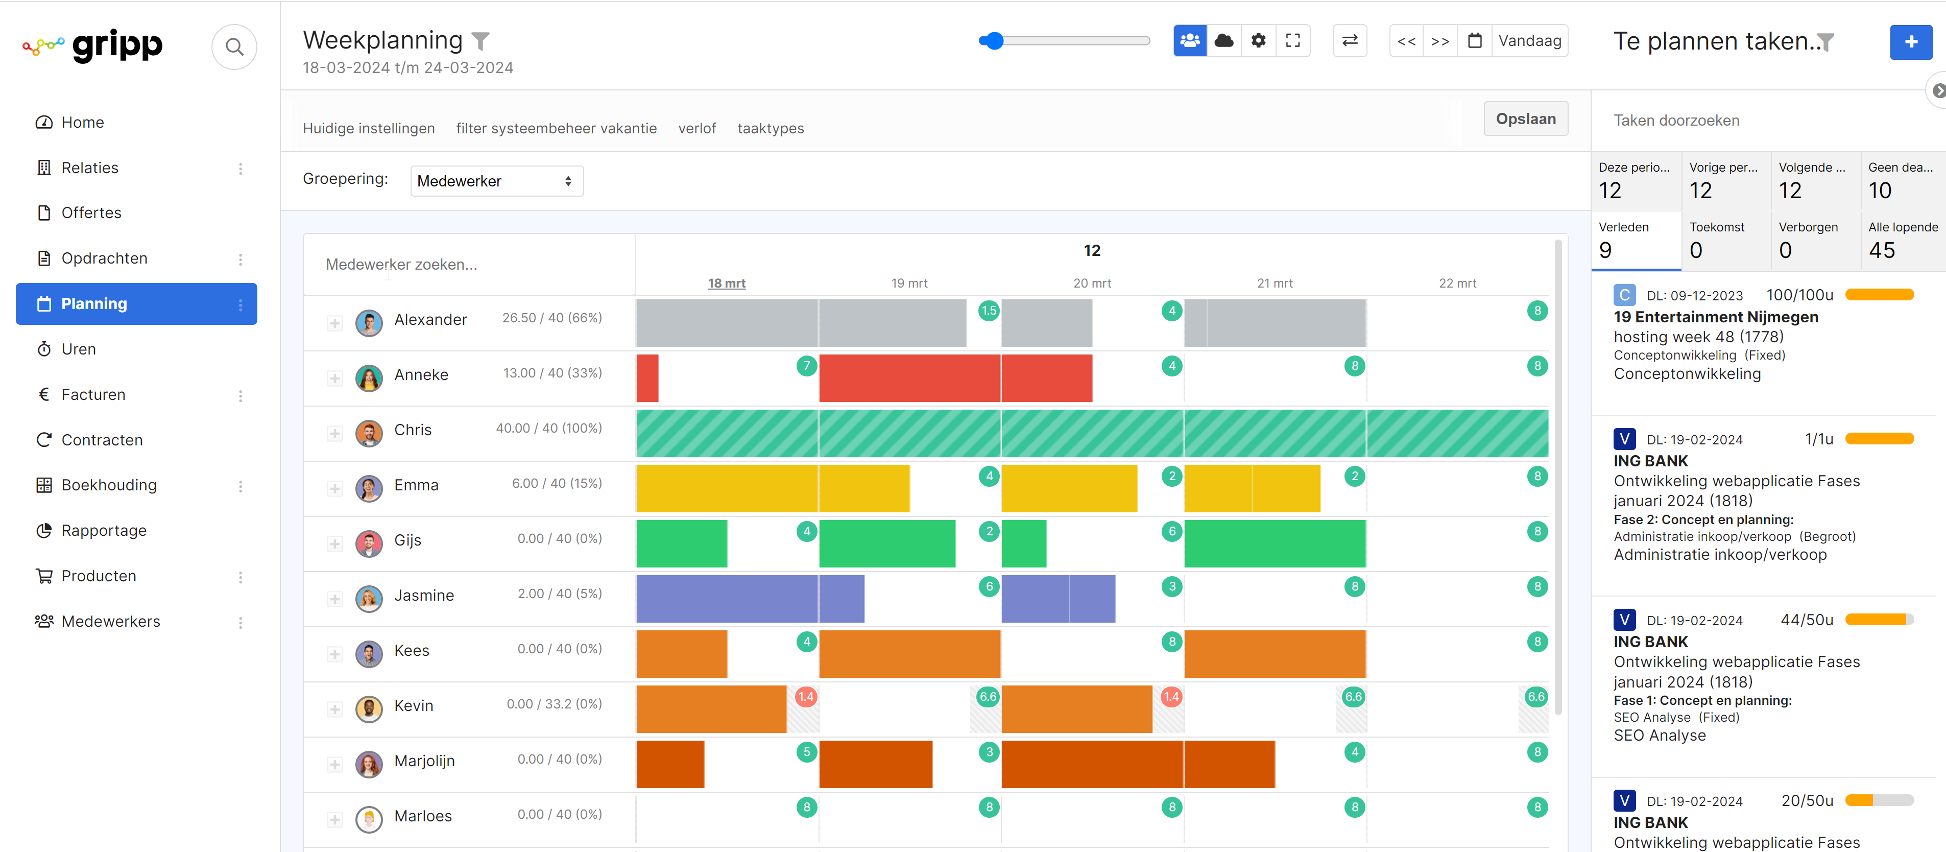This screenshot has width=1946, height=852.
Task: Open the calendar date picker icon
Action: (1475, 41)
